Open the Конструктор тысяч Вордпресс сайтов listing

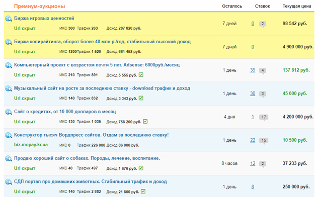[x=91, y=135]
